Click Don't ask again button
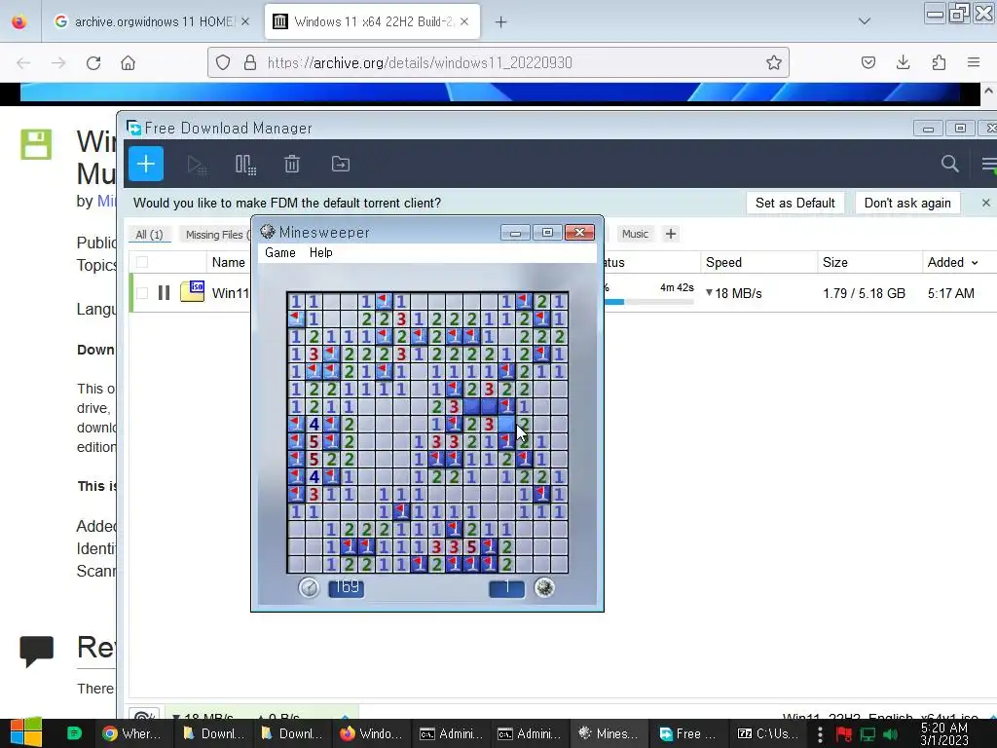This screenshot has width=997, height=748. [907, 203]
